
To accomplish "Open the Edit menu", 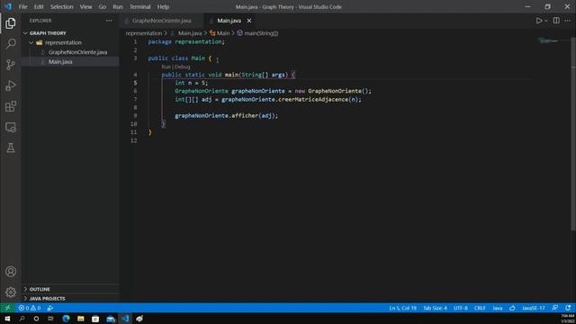I will pyautogui.click(x=39, y=6).
